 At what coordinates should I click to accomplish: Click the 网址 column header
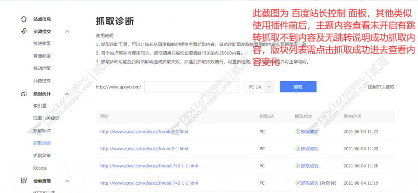(x=105, y=116)
